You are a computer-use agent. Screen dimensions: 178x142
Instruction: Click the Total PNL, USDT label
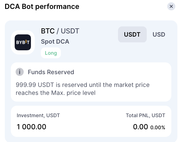[x=145, y=116]
